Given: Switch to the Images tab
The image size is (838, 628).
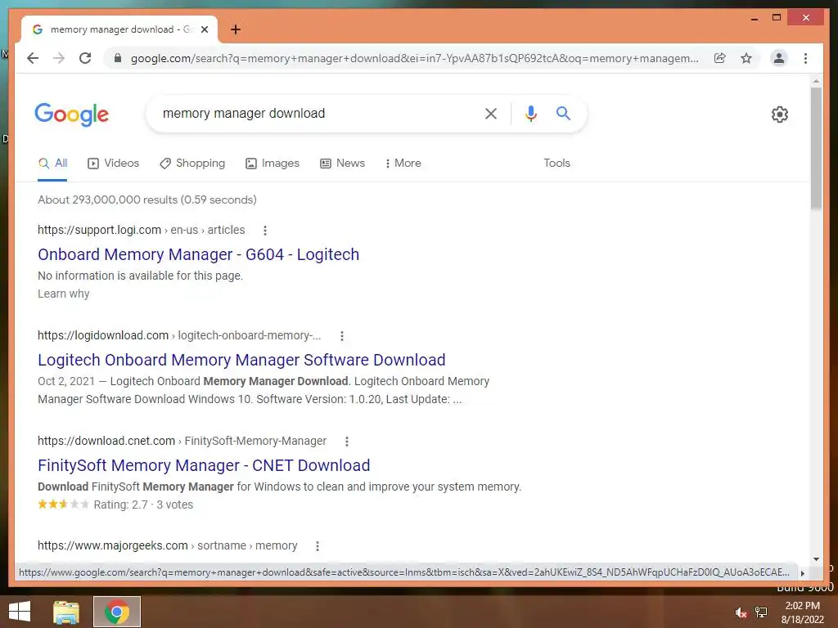Looking at the screenshot, I should coord(272,164).
